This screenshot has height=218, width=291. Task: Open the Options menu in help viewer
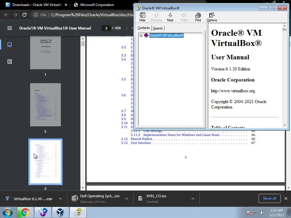(212, 17)
